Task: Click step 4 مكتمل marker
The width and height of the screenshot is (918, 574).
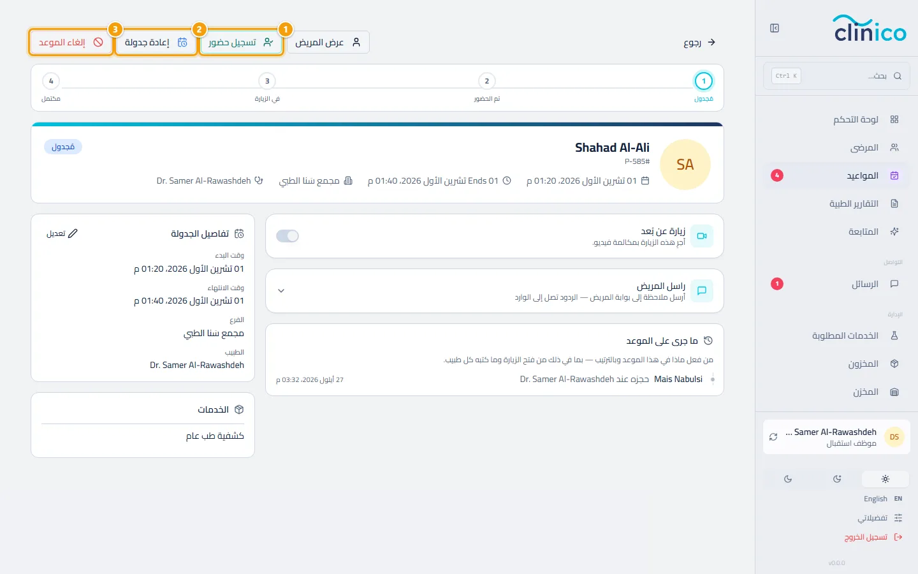Action: point(51,81)
